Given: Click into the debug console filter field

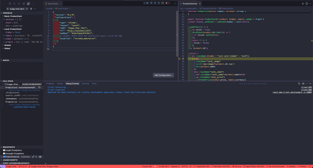Looking at the screenshot, I should tap(267, 84).
